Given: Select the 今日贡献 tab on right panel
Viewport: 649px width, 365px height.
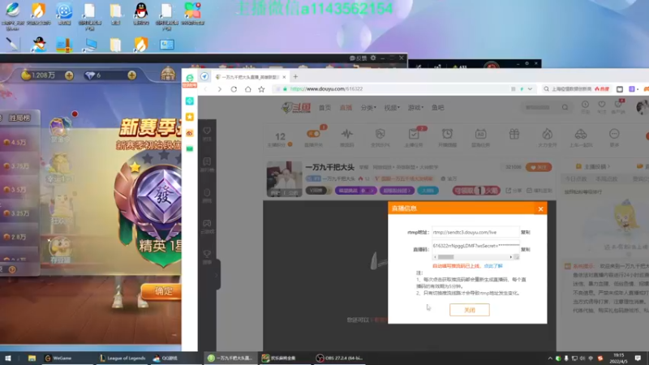Looking at the screenshot, I should pyautogui.click(x=576, y=178).
